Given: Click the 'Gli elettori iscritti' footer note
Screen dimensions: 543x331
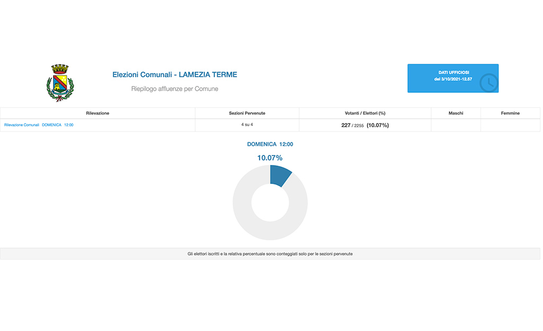Looking at the screenshot, I should click(x=270, y=254).
